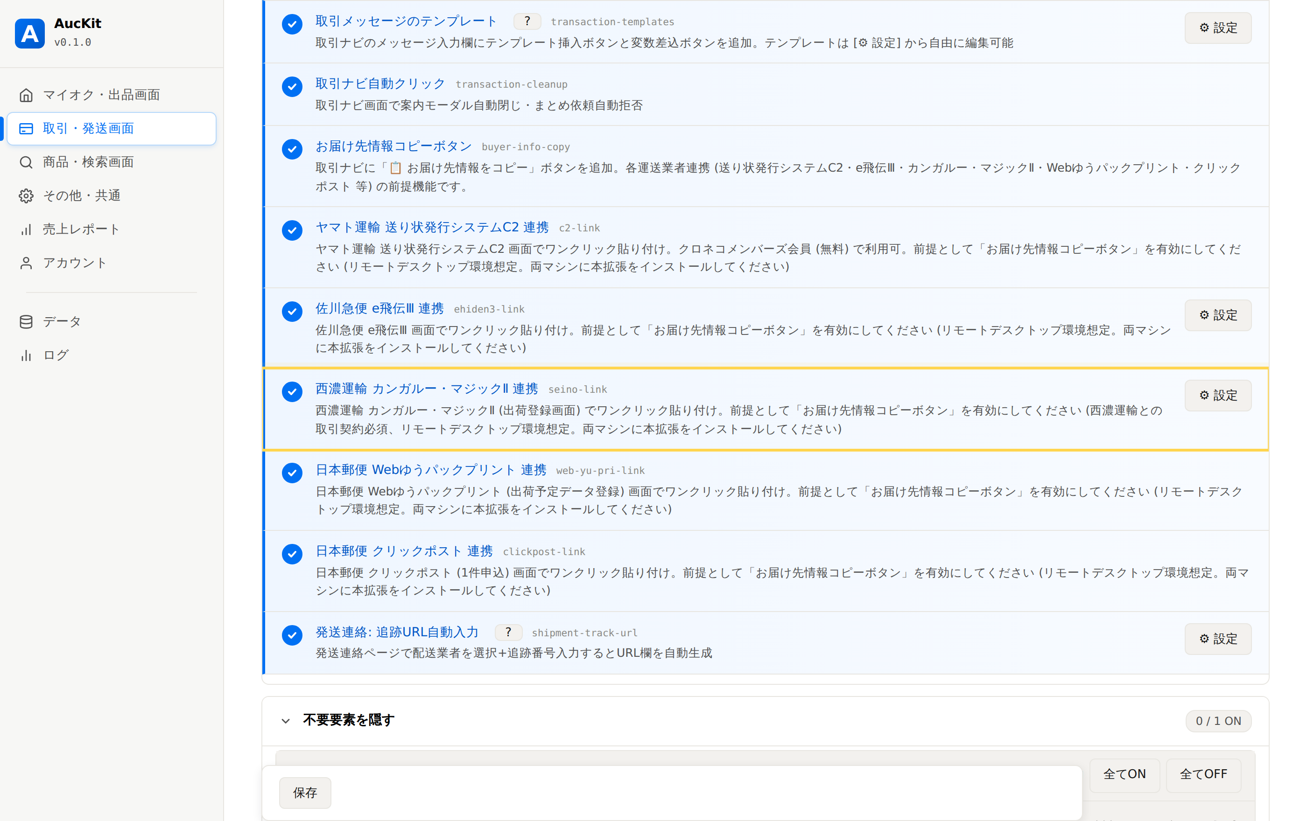Screen dimensions: 1307x821
Task: Collapse the 不要要素を隠す section chevron
Action: (286, 721)
